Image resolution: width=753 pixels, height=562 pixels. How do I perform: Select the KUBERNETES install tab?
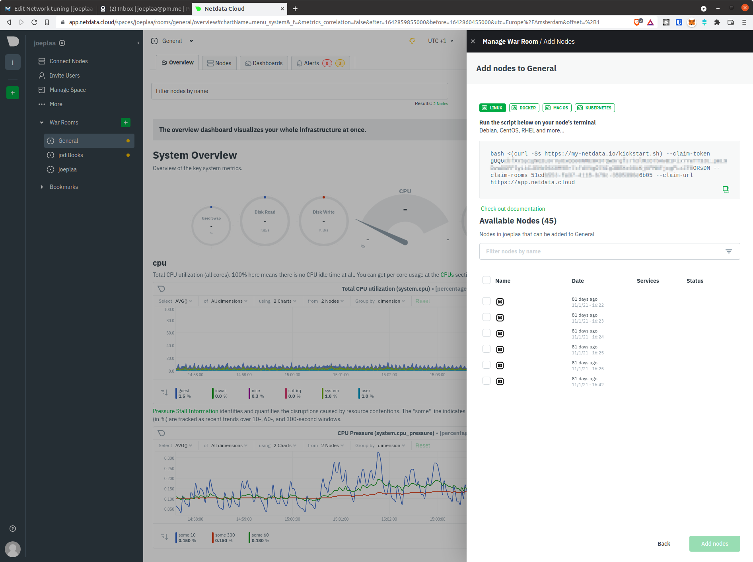click(x=595, y=108)
